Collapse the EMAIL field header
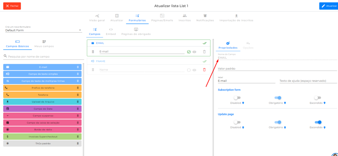This screenshot has width=338, height=156. [149, 43]
